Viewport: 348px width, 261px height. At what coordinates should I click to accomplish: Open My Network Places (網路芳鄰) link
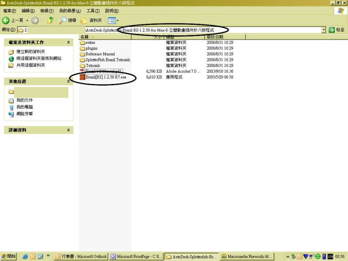click(x=24, y=114)
